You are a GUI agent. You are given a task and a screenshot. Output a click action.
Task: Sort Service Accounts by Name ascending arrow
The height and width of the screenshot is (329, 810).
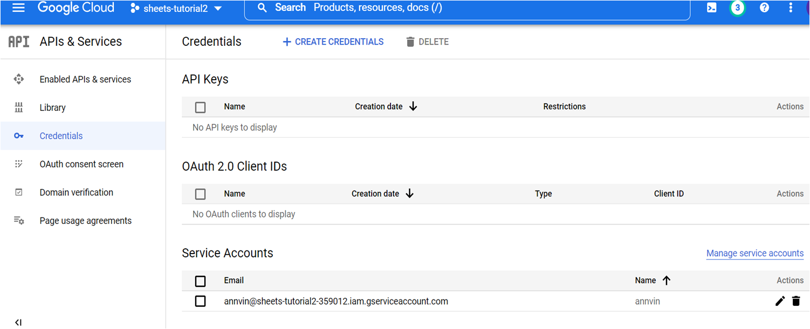[666, 281]
